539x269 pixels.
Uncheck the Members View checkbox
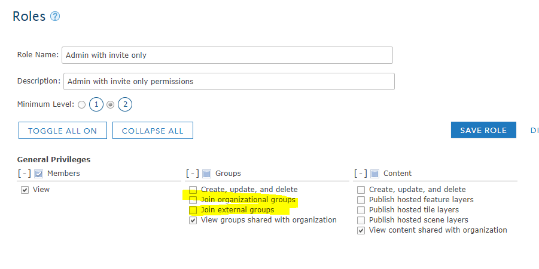[25, 190]
